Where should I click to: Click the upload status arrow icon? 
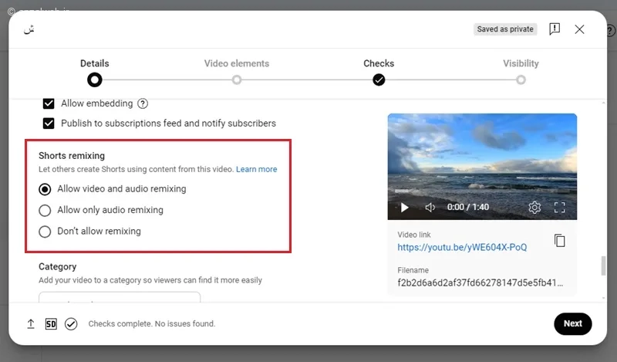click(31, 323)
